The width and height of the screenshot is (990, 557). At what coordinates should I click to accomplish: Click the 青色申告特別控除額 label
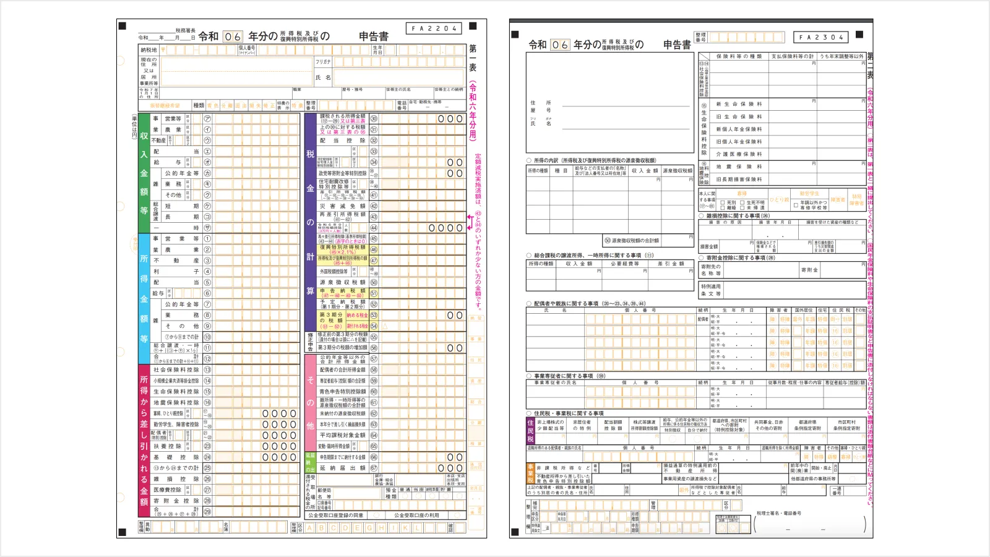(x=343, y=392)
